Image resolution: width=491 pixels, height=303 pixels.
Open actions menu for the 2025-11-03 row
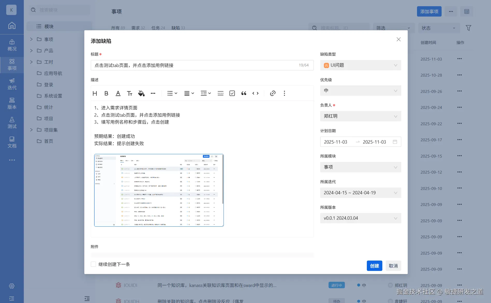point(459,59)
